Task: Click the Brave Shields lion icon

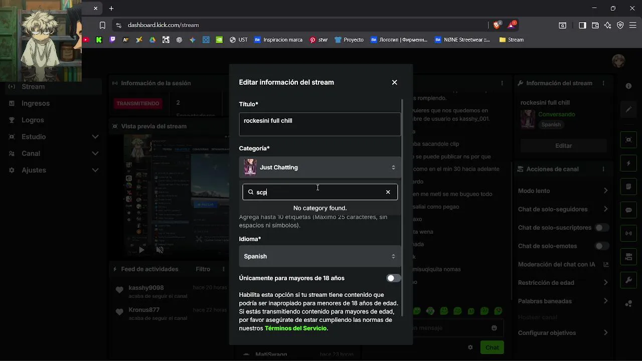Action: [497, 25]
